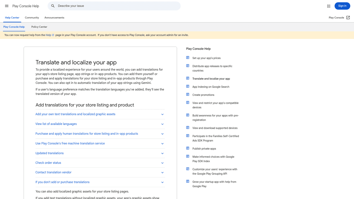The height and width of the screenshot is (199, 354).
Task: Click article icon for Grow your startup app
Action: [x=188, y=182]
